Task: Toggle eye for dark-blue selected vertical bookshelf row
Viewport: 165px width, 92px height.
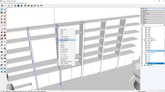Action: (x=142, y=63)
